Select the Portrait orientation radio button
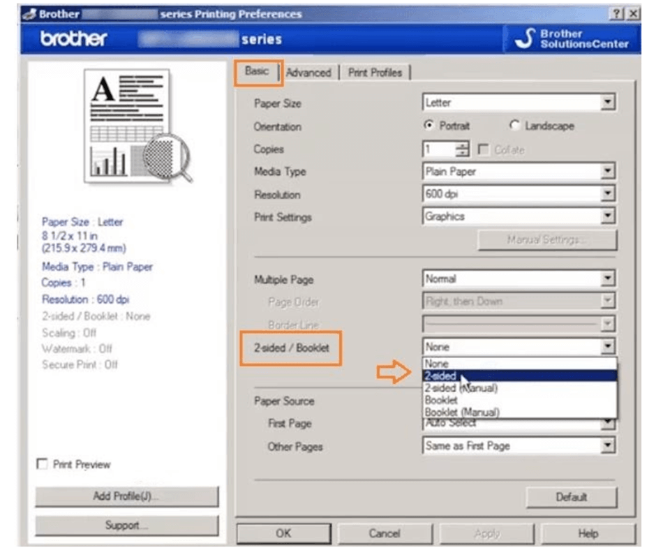The width and height of the screenshot is (656, 550). coord(429,126)
